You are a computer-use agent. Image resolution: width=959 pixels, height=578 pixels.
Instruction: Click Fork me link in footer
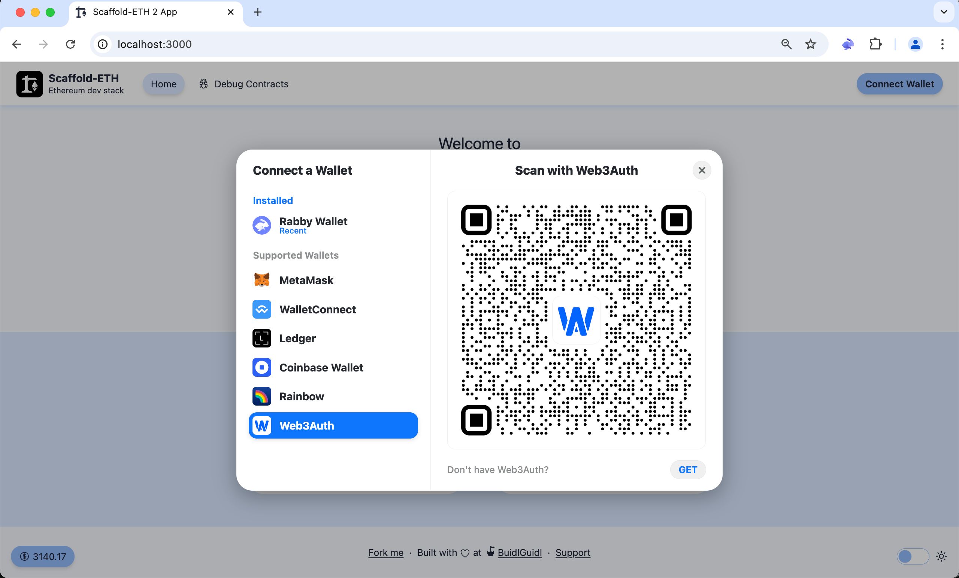click(x=386, y=553)
